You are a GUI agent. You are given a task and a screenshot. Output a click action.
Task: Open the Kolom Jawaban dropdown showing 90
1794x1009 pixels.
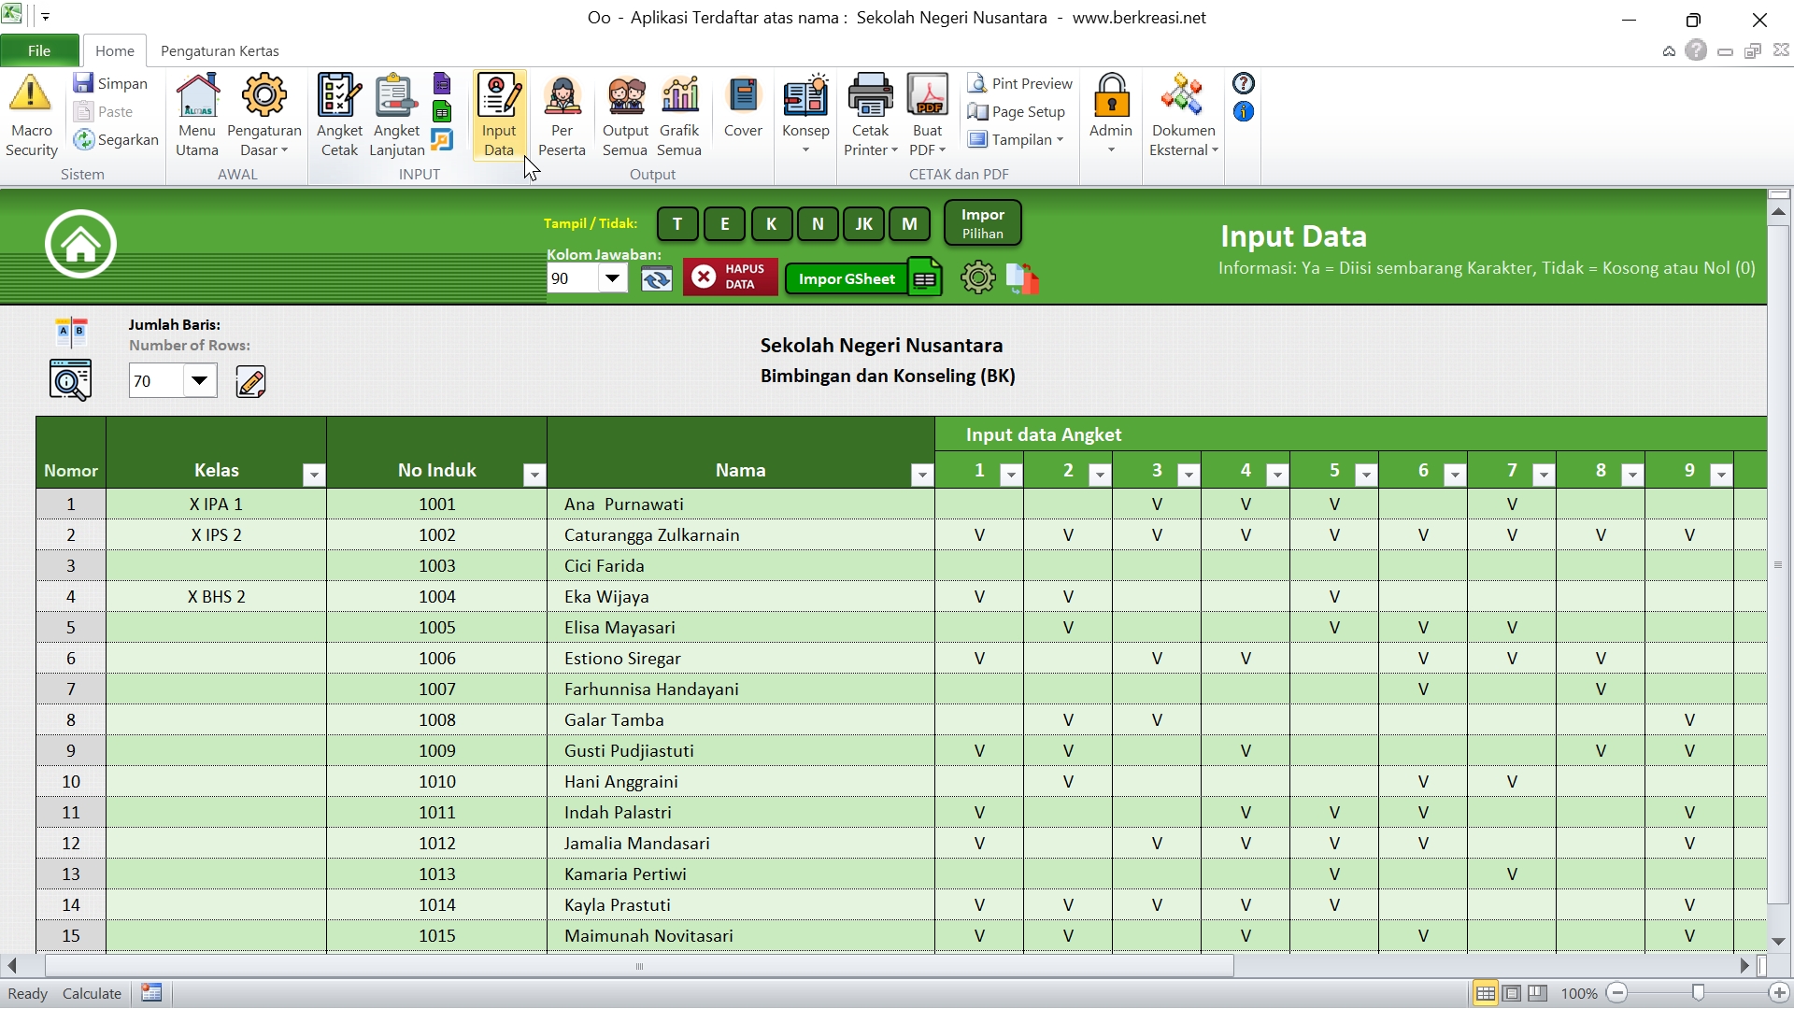(x=613, y=278)
